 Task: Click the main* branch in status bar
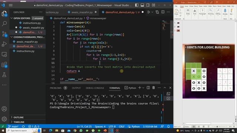pyautogui.click(x=13, y=126)
